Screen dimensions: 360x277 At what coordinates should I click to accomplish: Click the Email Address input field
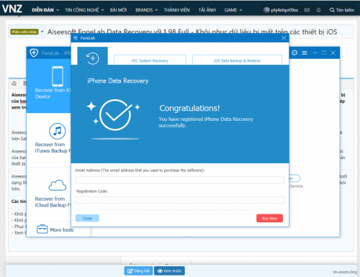(x=180, y=180)
